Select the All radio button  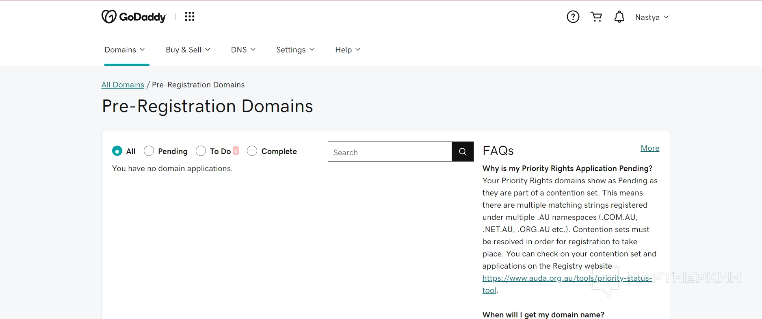(x=117, y=151)
